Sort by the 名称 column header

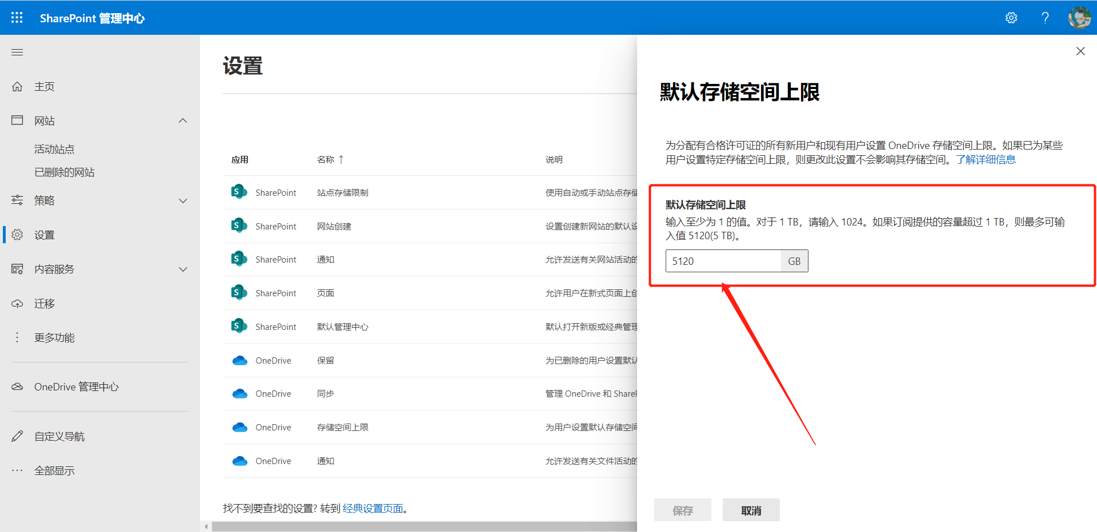point(326,159)
